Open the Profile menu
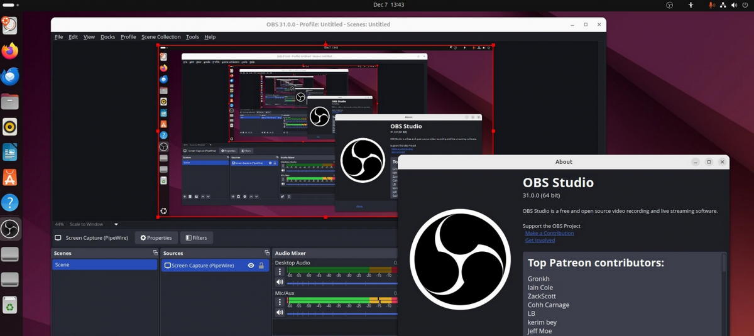 click(128, 37)
